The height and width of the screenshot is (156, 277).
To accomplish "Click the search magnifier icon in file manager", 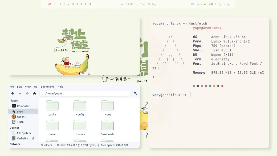I will [135, 93].
